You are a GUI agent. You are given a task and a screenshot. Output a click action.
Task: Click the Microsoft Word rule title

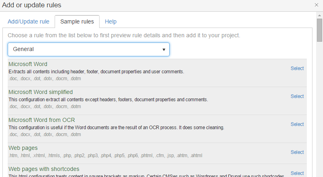(28, 64)
